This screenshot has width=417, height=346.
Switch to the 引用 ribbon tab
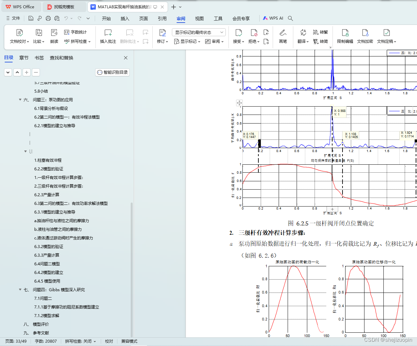pyautogui.click(x=162, y=19)
